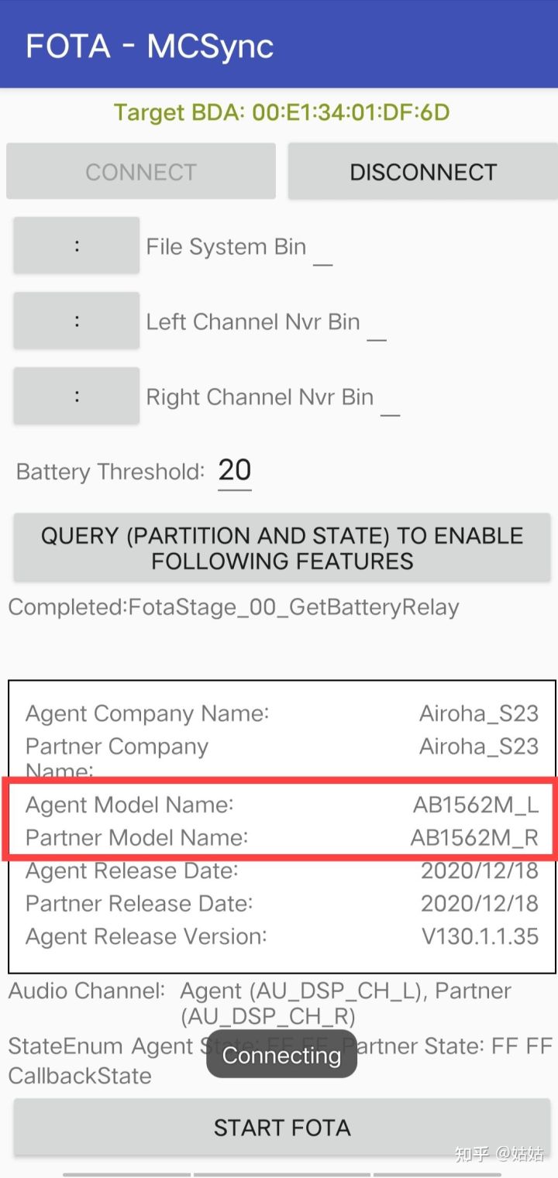Image resolution: width=558 pixels, height=1178 pixels.
Task: Tap the Agent Release Version row
Action: (282, 936)
